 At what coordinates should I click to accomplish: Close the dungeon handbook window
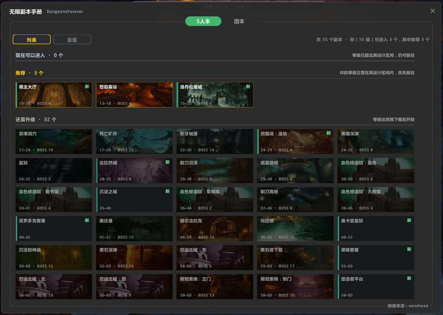tap(433, 11)
